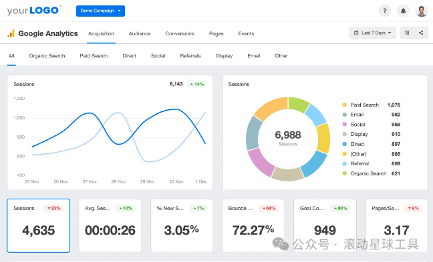Click the Email value 982
The image size is (433, 262).
[396, 115]
